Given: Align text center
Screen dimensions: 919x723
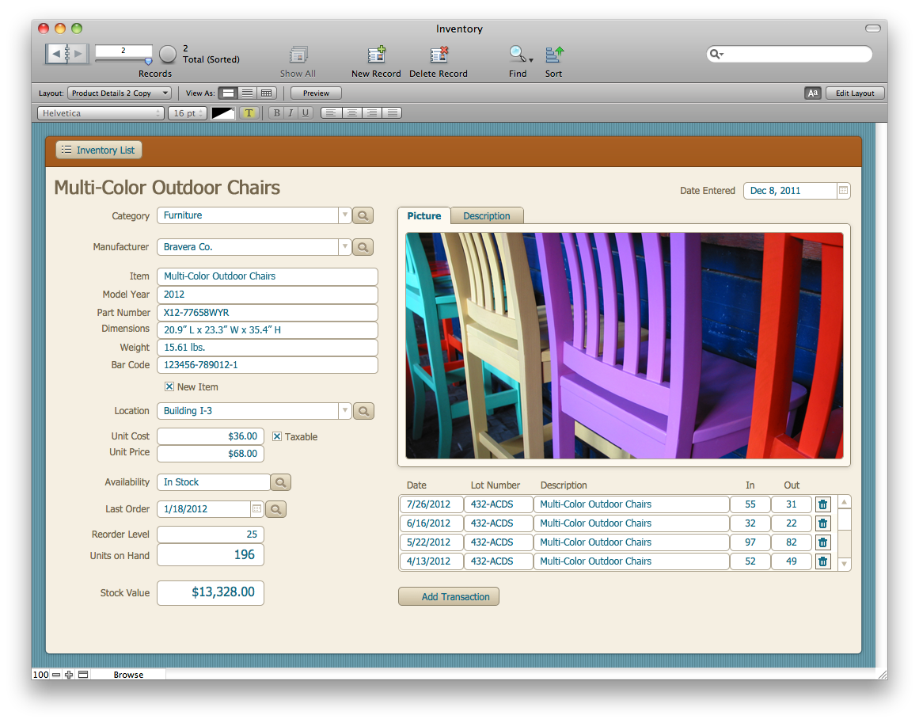Looking at the screenshot, I should coord(351,113).
